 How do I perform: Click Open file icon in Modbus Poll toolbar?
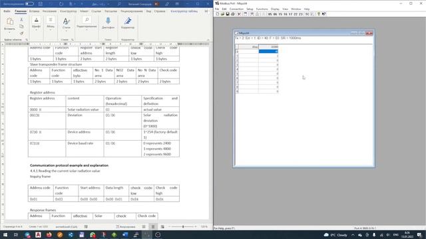tap(222, 14)
